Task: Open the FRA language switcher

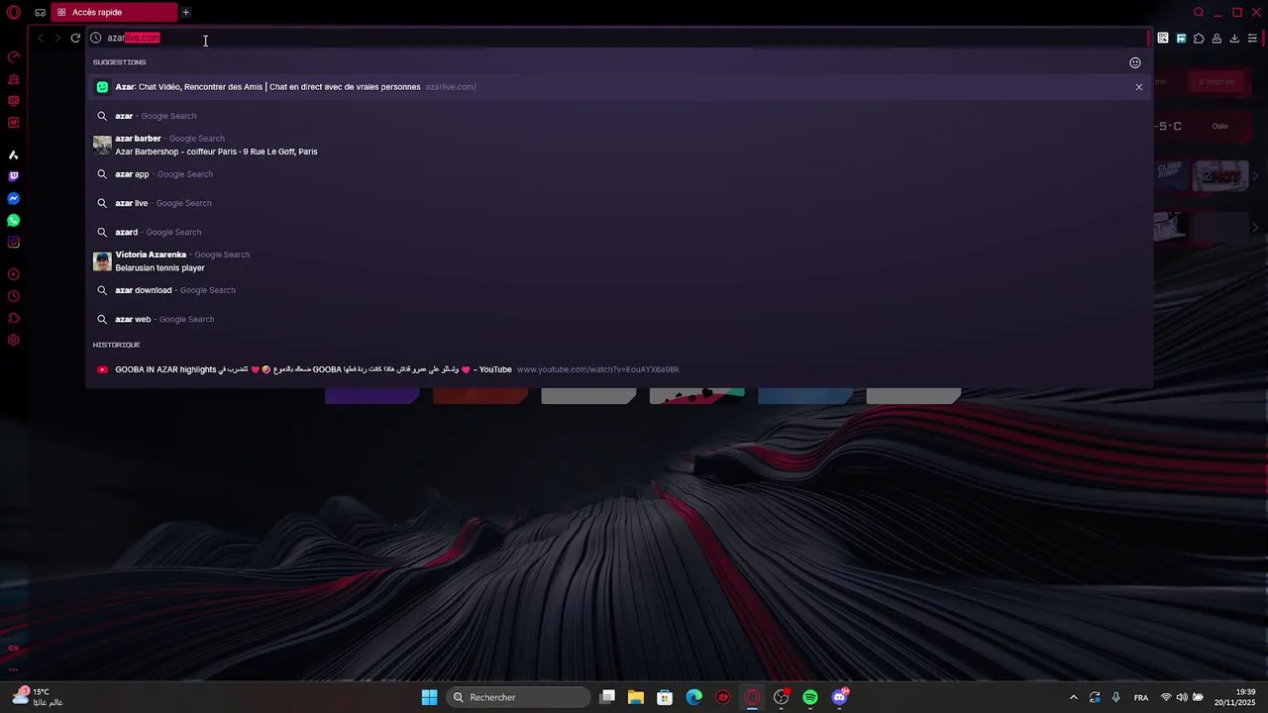Action: tap(1141, 697)
